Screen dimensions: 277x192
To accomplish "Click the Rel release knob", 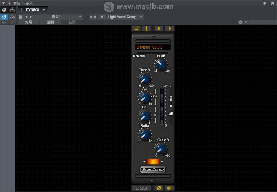I will point(145,116).
